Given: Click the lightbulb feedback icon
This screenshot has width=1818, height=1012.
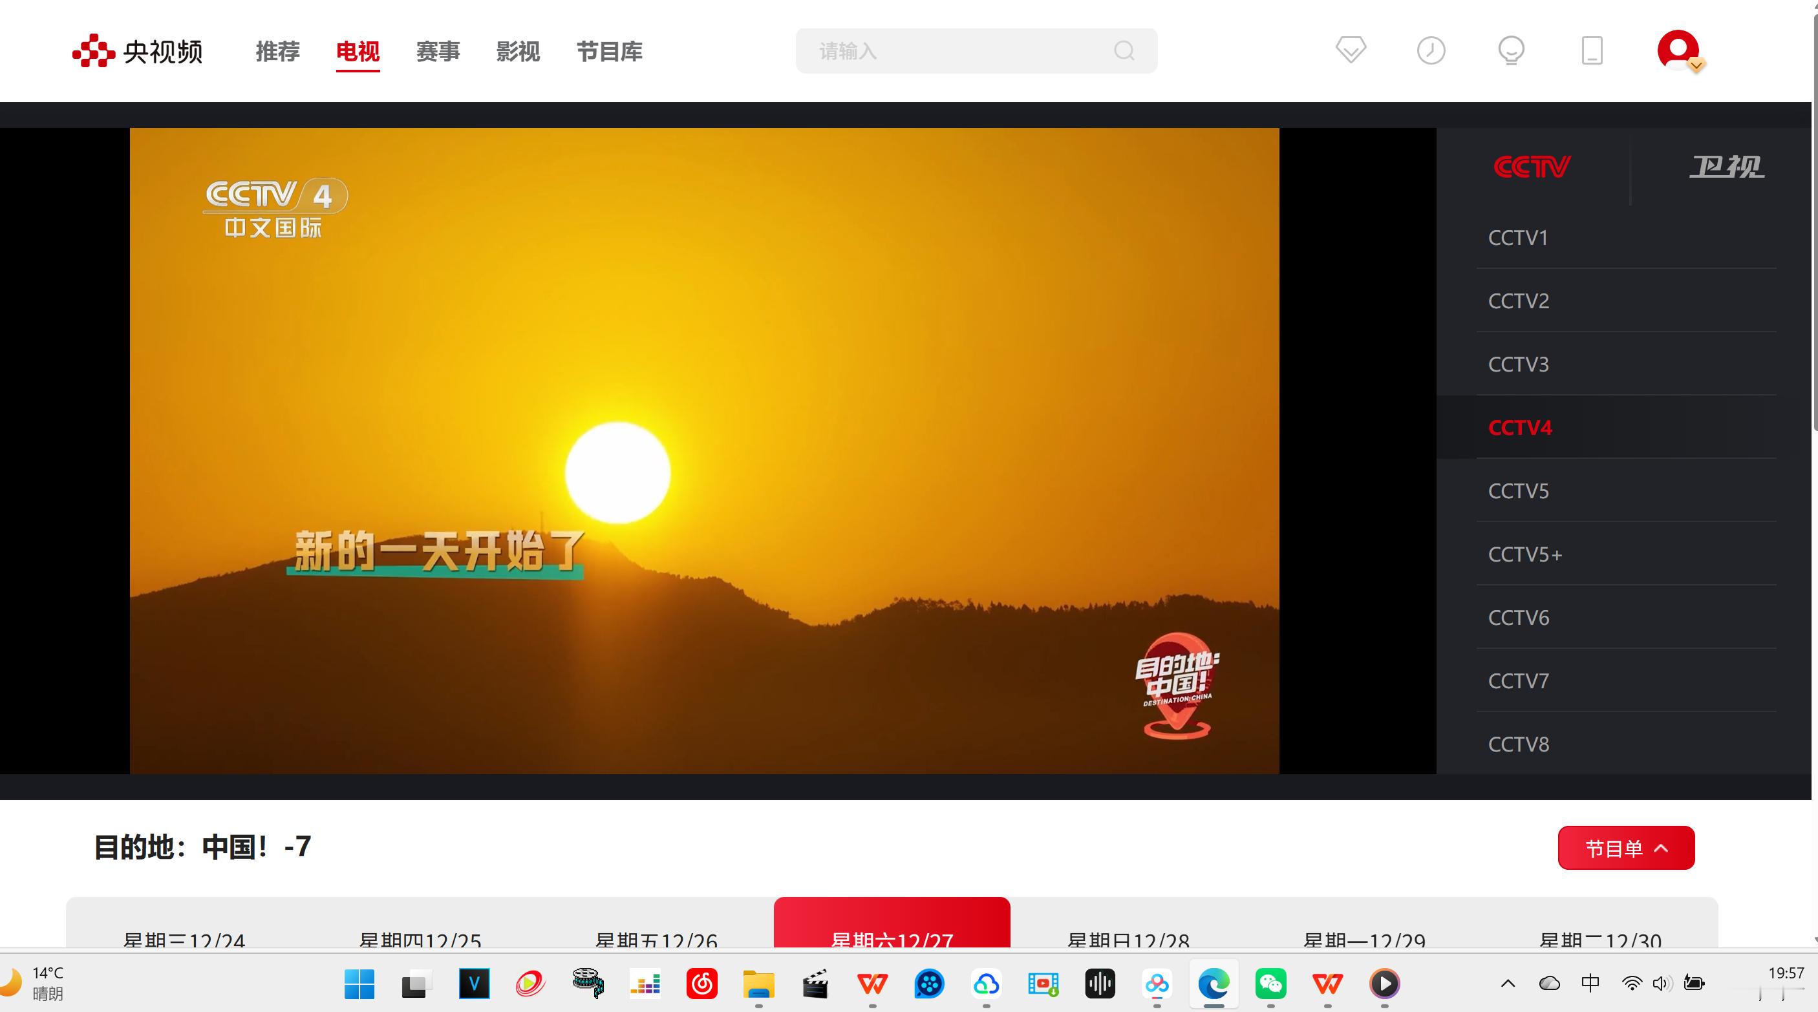Looking at the screenshot, I should tap(1511, 51).
